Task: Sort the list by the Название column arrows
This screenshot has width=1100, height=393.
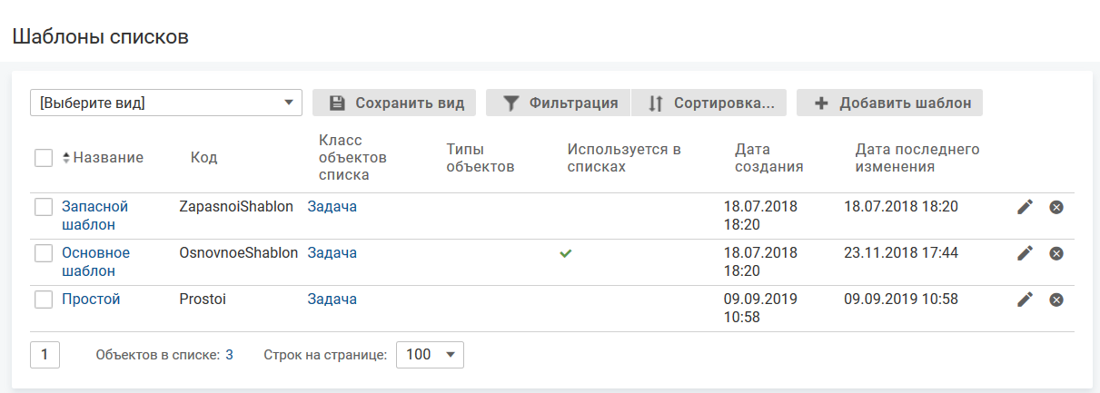Action: coord(66,158)
